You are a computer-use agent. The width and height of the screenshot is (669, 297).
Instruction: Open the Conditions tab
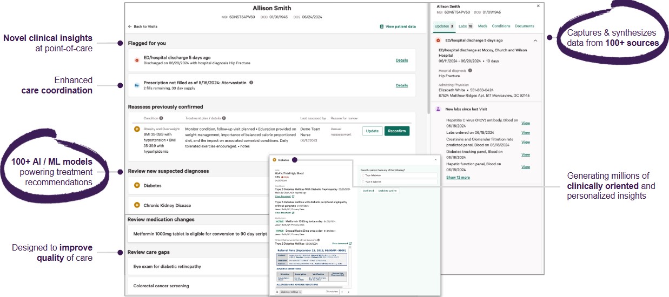click(x=501, y=26)
